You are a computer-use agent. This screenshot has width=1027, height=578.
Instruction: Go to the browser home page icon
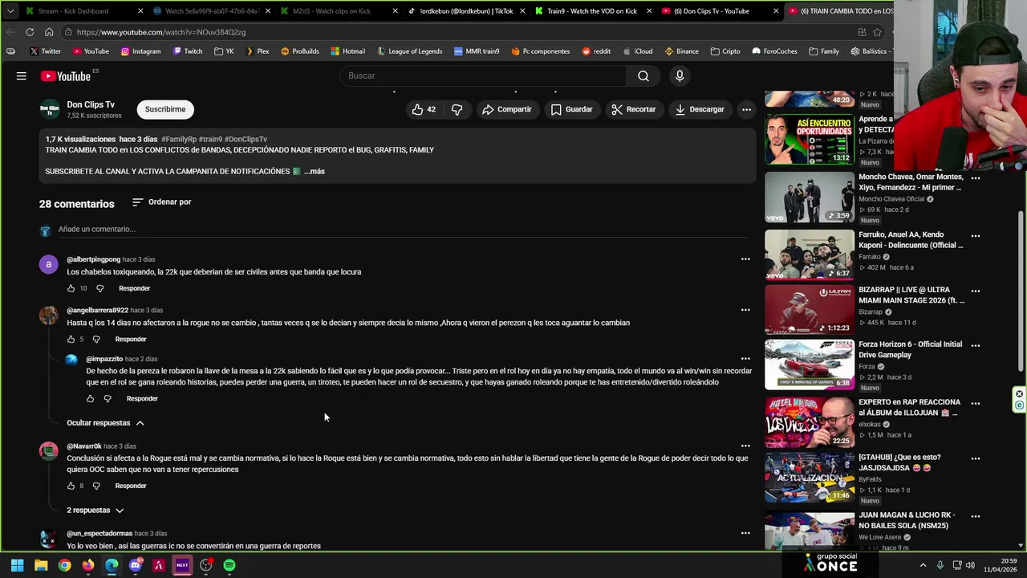coord(49,32)
